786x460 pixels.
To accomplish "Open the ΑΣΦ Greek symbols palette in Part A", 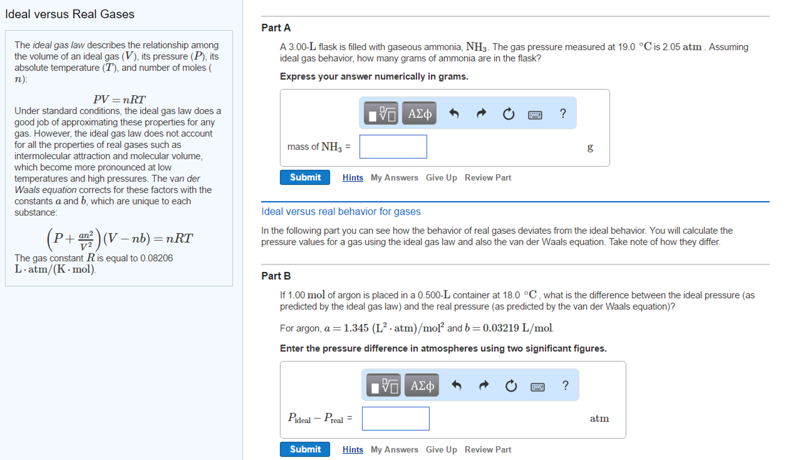I will pos(419,113).
